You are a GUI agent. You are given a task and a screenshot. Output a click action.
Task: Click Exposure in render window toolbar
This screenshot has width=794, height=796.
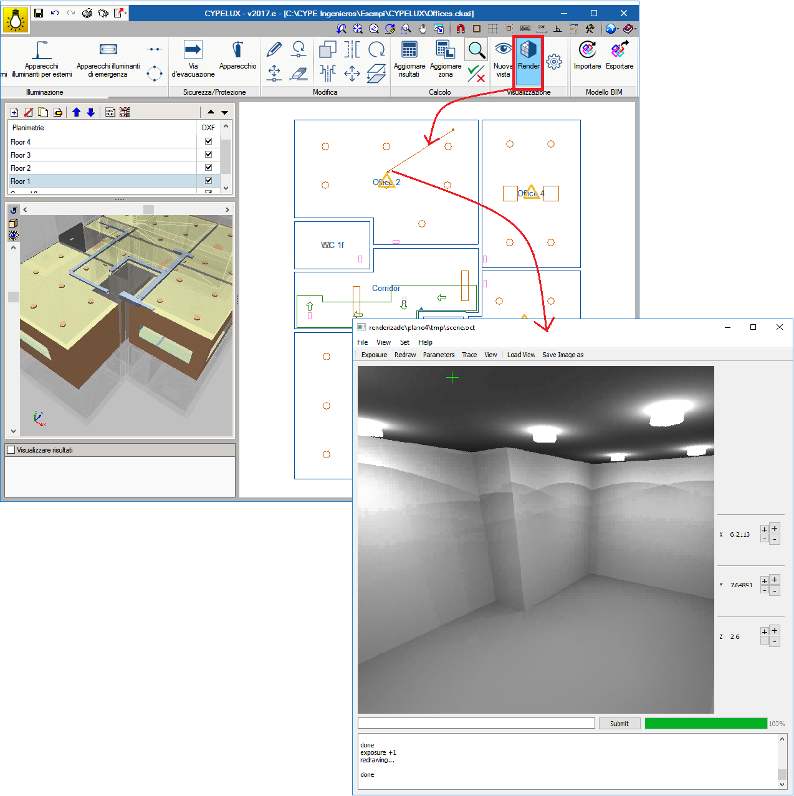(374, 355)
